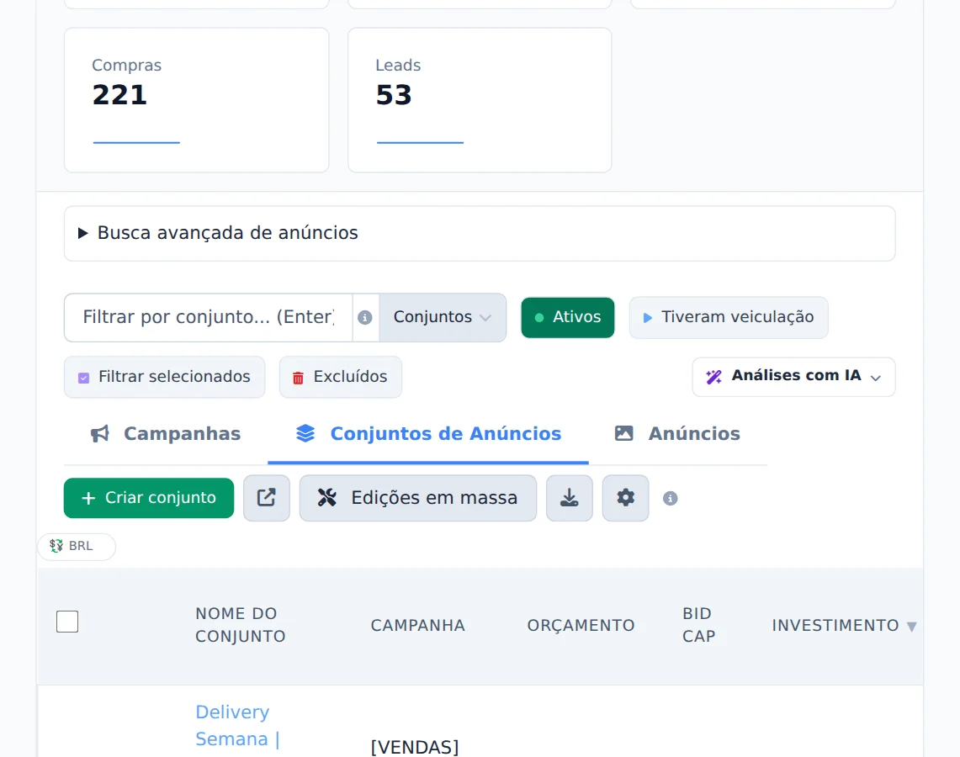Click the open-in-external-link icon button
960x757 pixels.
[267, 498]
